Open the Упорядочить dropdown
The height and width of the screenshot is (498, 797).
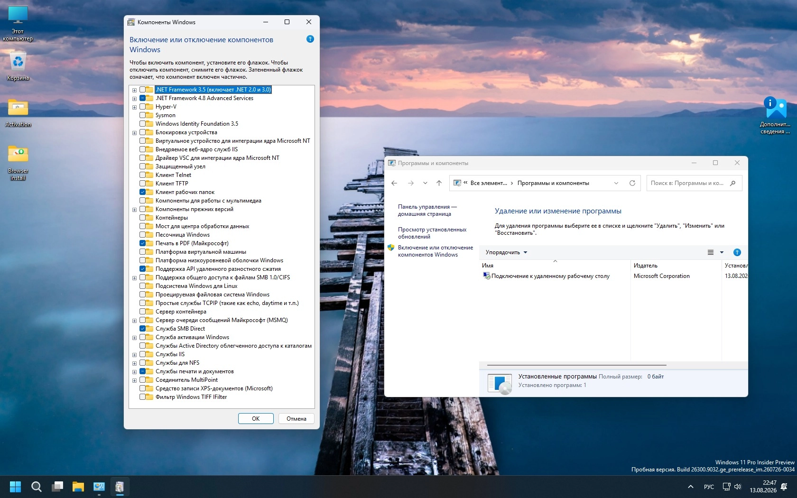pos(506,252)
